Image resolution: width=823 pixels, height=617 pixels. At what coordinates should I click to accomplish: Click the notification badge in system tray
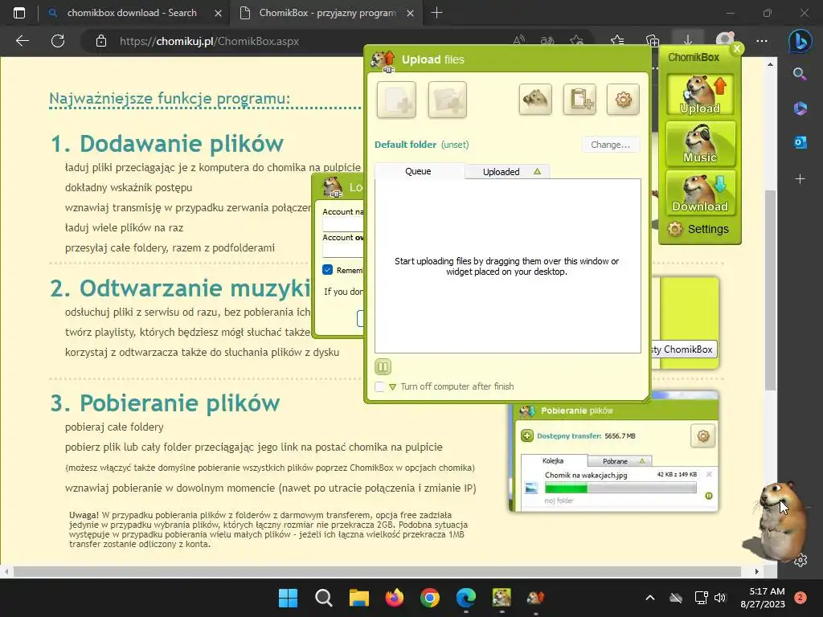[x=800, y=597]
